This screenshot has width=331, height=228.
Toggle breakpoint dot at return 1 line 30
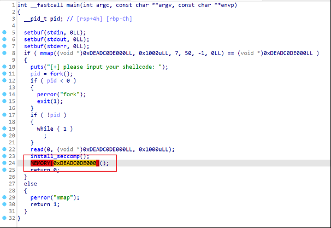pos(4,204)
